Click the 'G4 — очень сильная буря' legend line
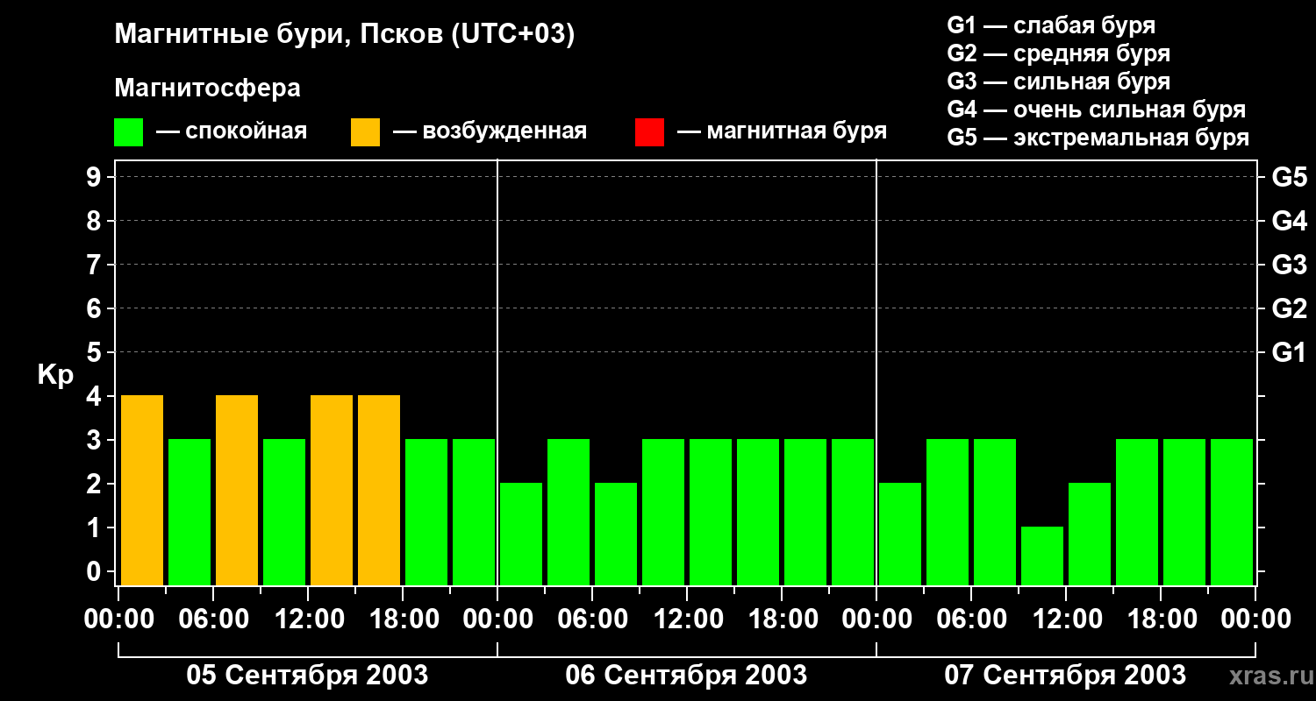The width and height of the screenshot is (1316, 701). point(1097,110)
